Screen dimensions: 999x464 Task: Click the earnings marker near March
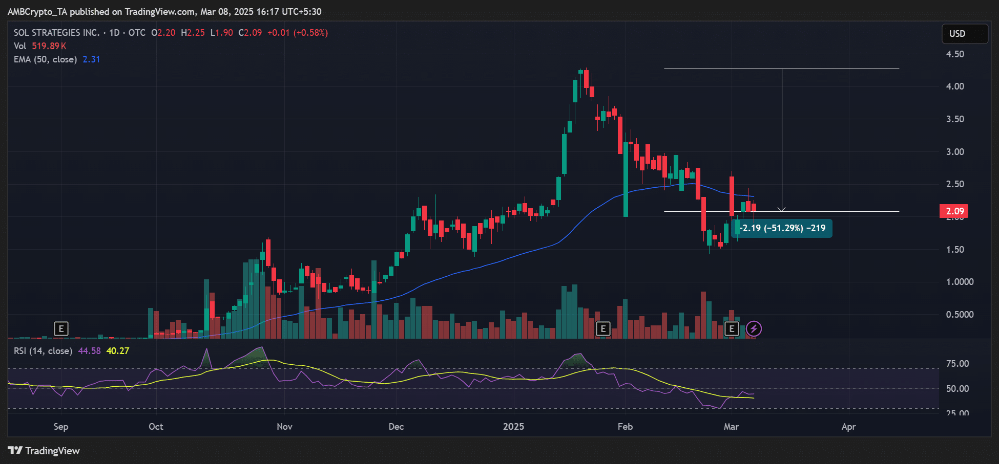732,329
